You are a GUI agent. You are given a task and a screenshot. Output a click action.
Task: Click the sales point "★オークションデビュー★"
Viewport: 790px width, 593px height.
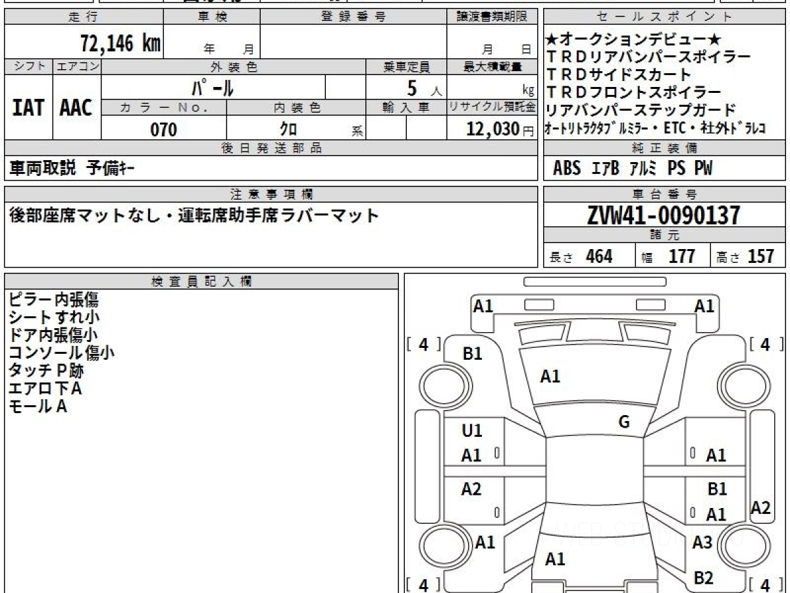point(635,40)
